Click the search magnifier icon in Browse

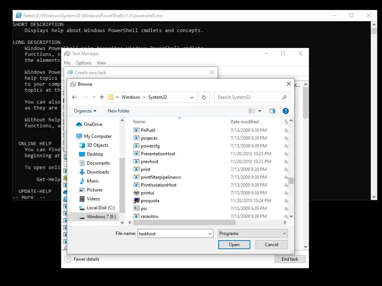tap(284, 97)
